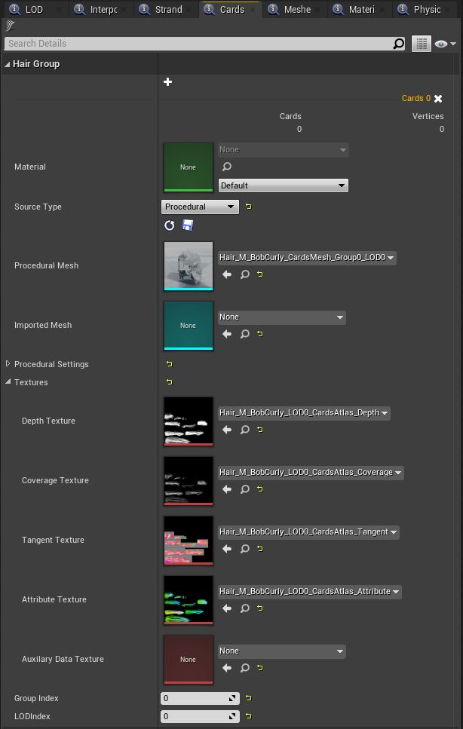Switch to the Strand tab
The width and height of the screenshot is (463, 729).
pyautogui.click(x=167, y=9)
